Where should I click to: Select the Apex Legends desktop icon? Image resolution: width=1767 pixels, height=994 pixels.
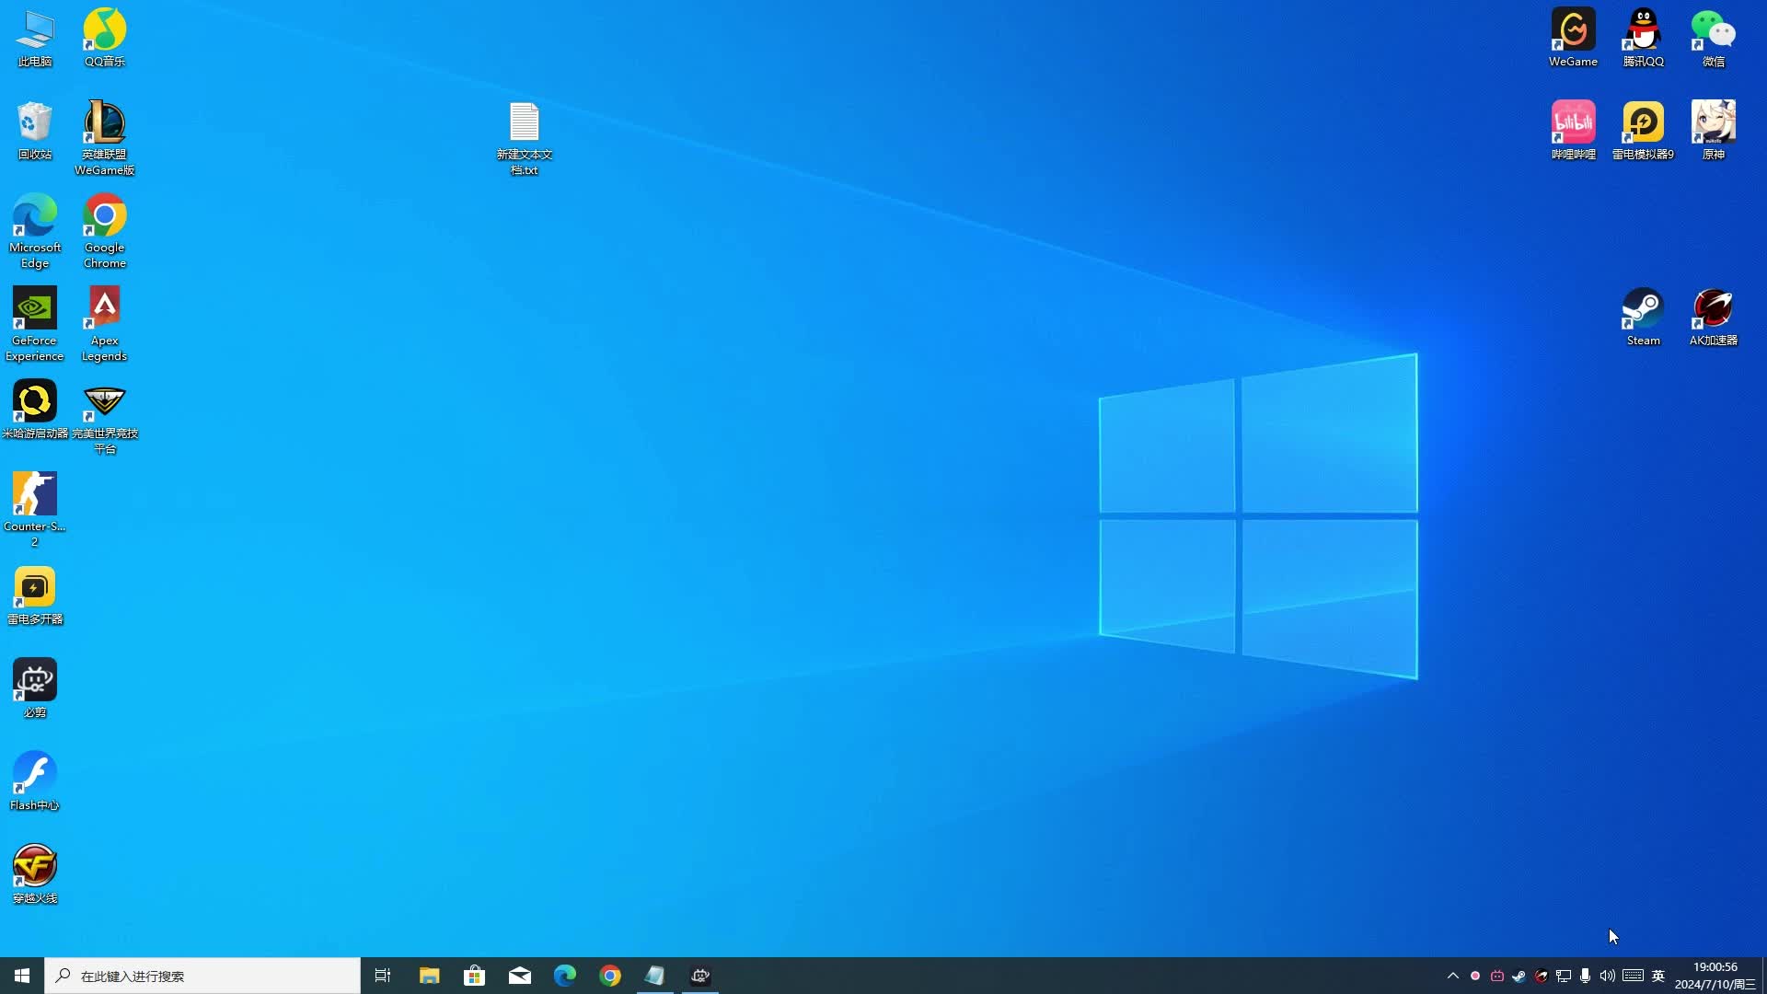point(104,324)
